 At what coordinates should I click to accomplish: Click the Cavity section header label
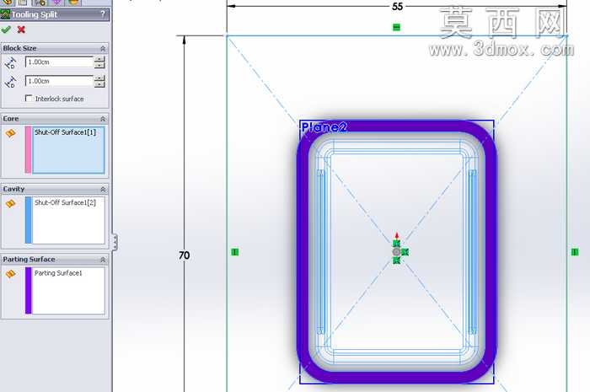[13, 189]
